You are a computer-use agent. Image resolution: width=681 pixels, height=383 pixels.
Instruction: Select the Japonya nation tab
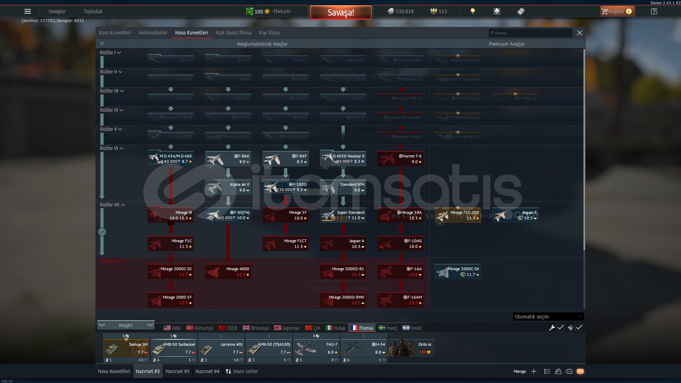pyautogui.click(x=287, y=328)
